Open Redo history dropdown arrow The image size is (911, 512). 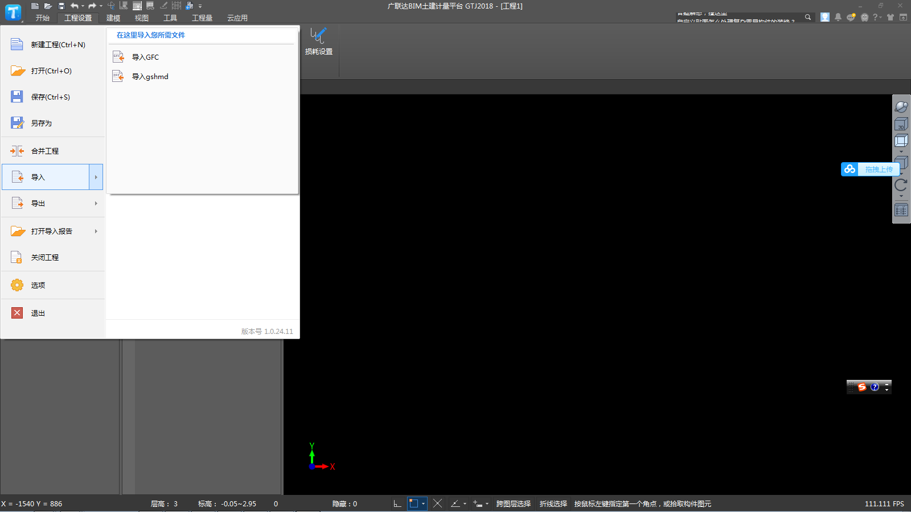(101, 6)
